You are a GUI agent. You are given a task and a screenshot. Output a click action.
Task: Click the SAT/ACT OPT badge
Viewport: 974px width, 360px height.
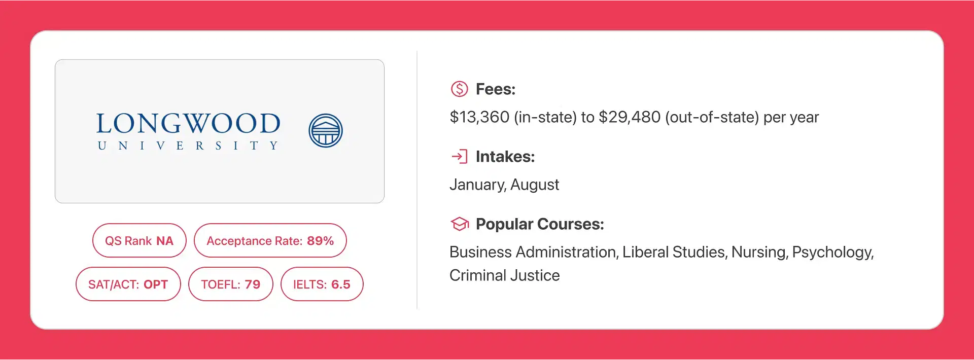[128, 284]
